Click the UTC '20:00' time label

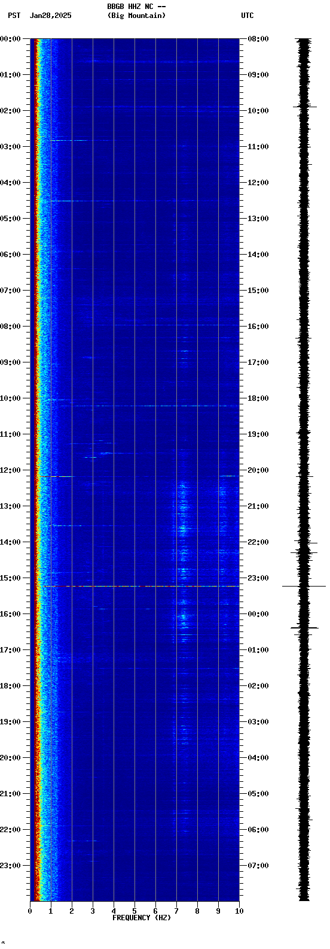258,470
